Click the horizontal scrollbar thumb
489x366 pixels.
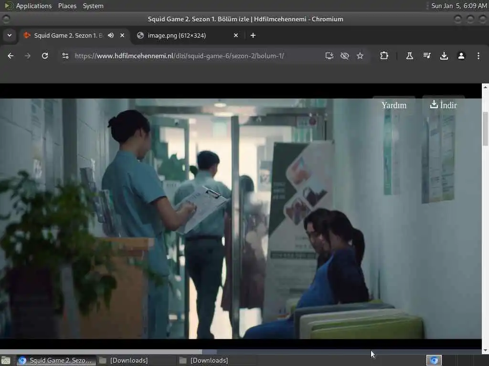101,352
